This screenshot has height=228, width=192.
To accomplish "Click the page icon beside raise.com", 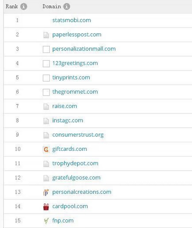I will [46, 107].
